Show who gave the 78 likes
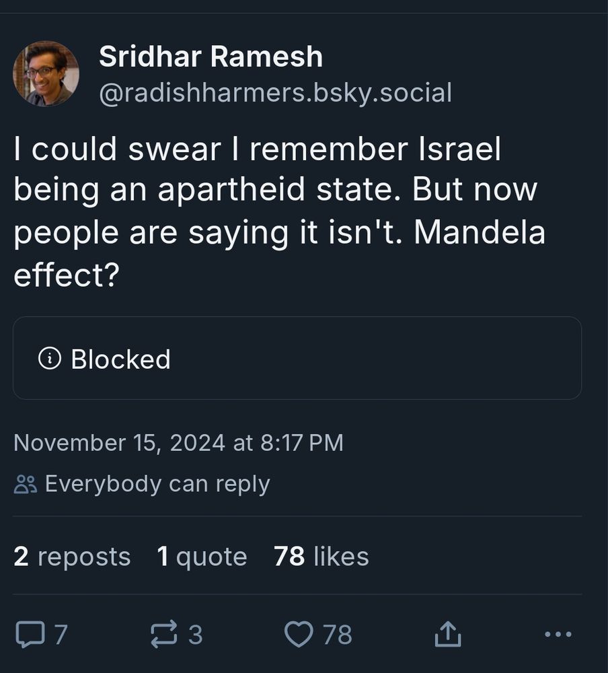The width and height of the screenshot is (608, 673). (x=321, y=557)
